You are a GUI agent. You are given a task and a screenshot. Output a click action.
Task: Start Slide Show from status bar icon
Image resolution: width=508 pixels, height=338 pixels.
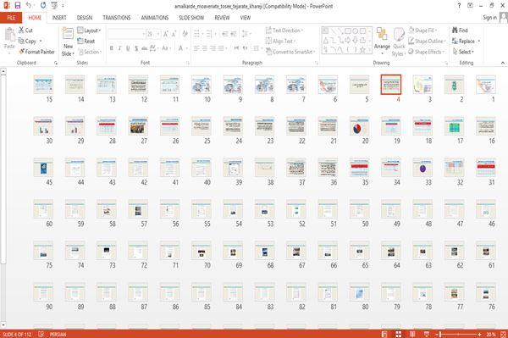tap(427, 334)
